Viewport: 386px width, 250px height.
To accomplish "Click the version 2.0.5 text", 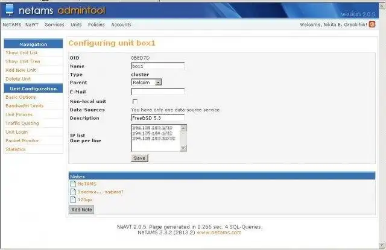I will pyautogui.click(x=358, y=14).
